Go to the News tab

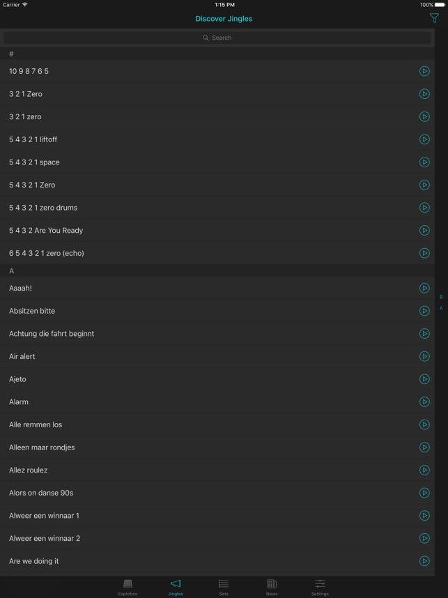[x=272, y=588]
